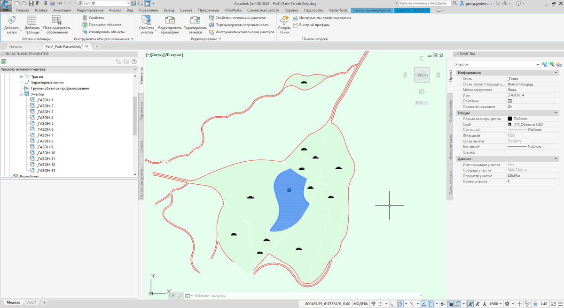Click Быстрый профиль tool
The height and width of the screenshot is (308, 564).
coord(311,25)
